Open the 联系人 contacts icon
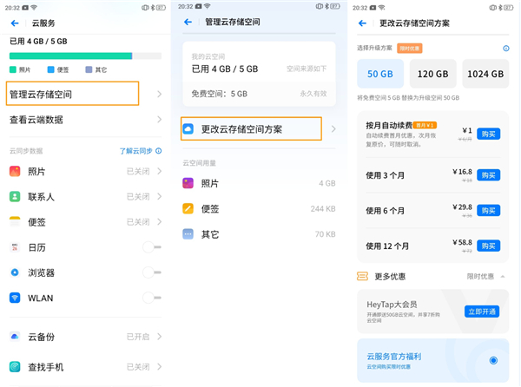 (15, 196)
